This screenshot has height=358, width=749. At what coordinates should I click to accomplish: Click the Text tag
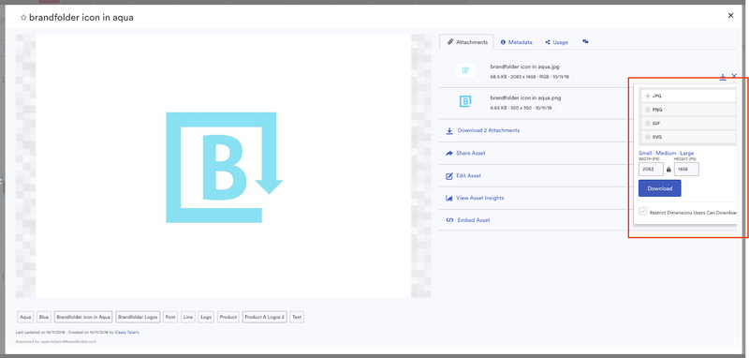[x=297, y=317]
